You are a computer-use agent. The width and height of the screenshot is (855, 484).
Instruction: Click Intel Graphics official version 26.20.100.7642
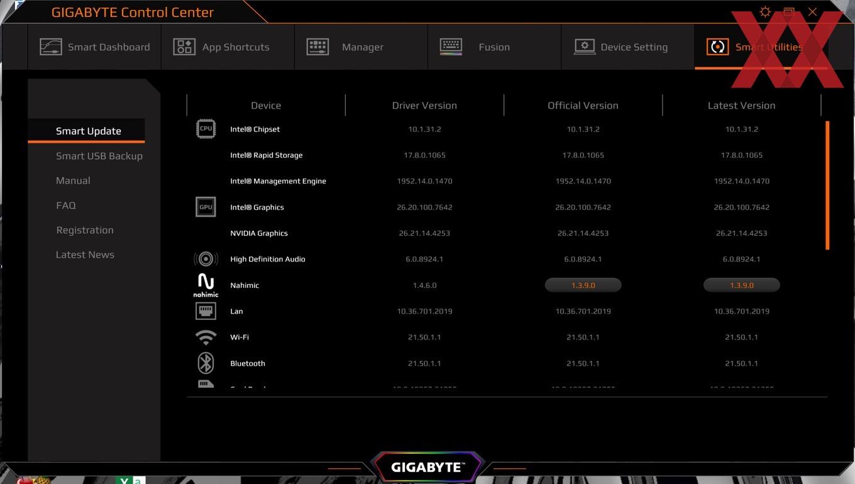click(x=583, y=207)
